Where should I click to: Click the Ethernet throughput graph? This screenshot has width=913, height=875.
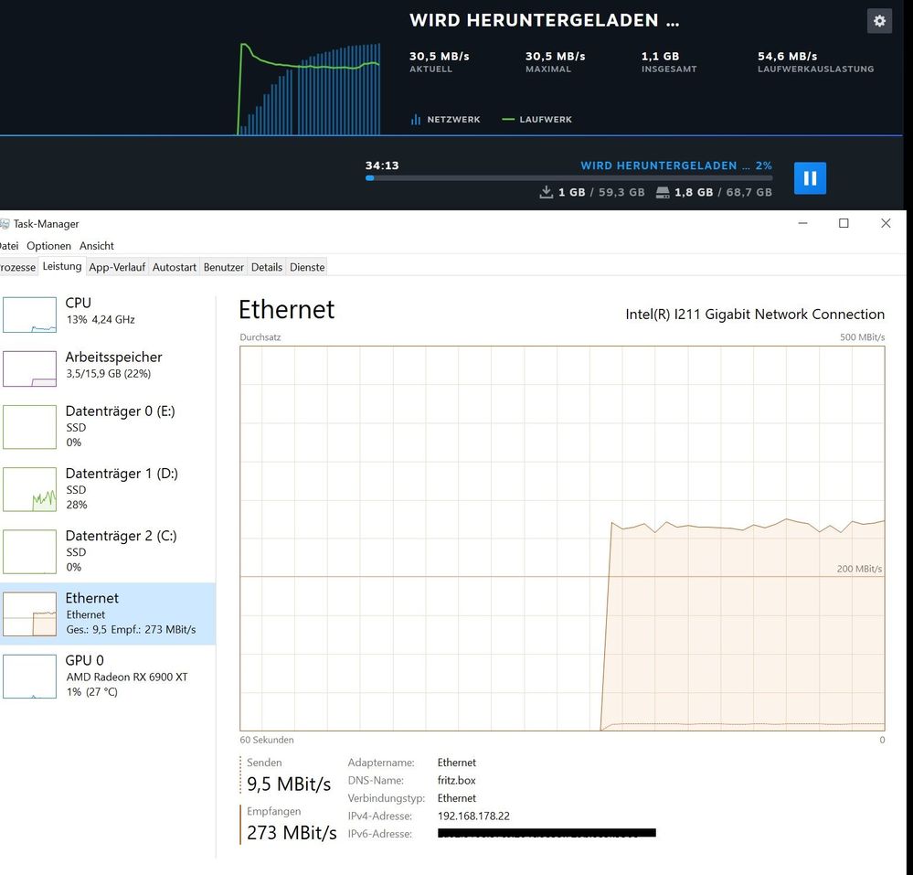pyautogui.click(x=562, y=539)
